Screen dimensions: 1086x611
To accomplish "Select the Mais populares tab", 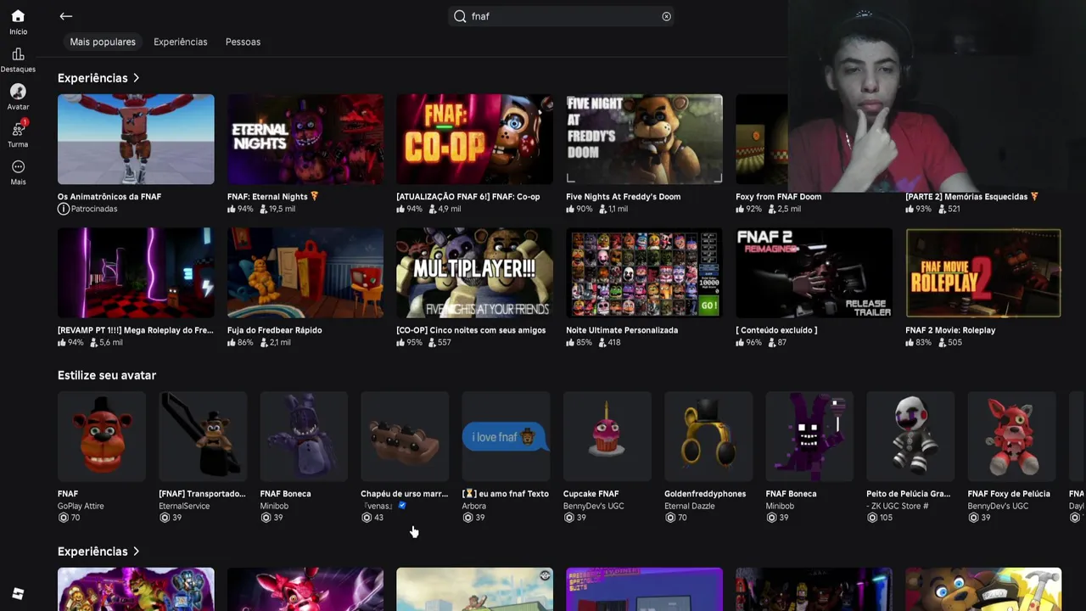I will pos(103,42).
